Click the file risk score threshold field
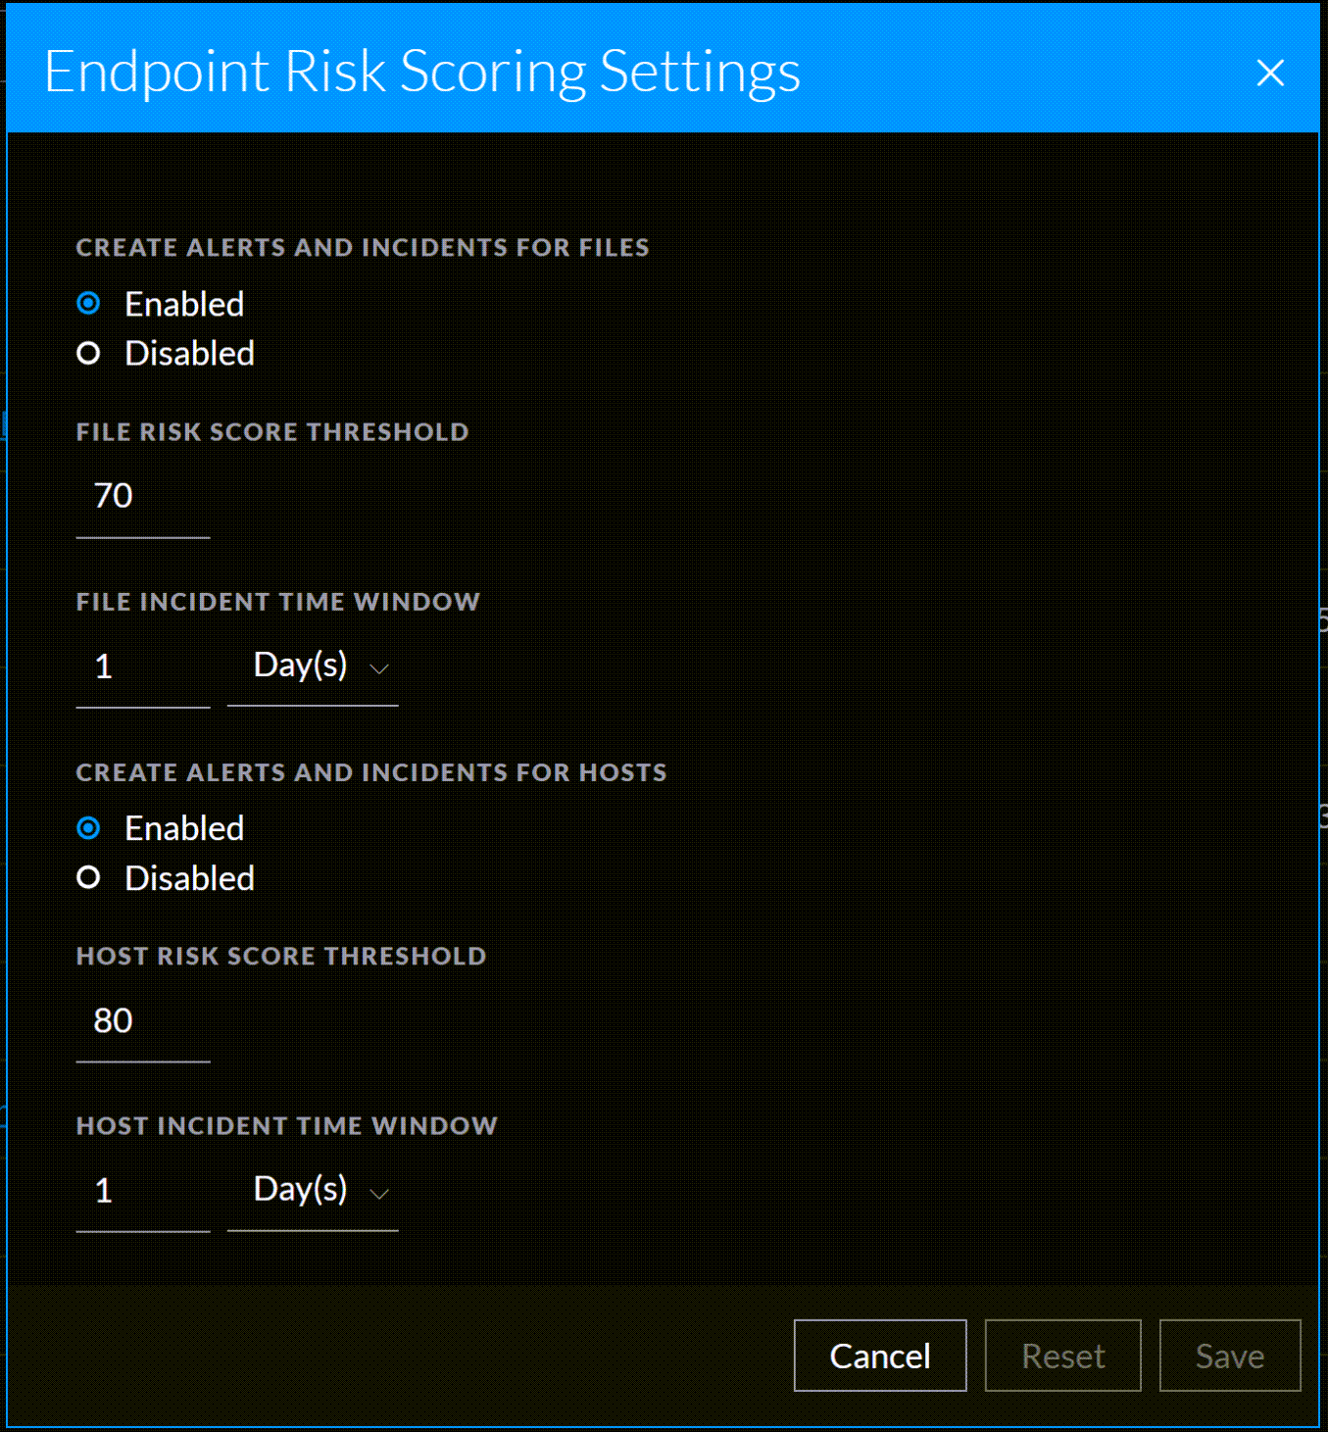Viewport: 1328px width, 1432px height. [143, 497]
